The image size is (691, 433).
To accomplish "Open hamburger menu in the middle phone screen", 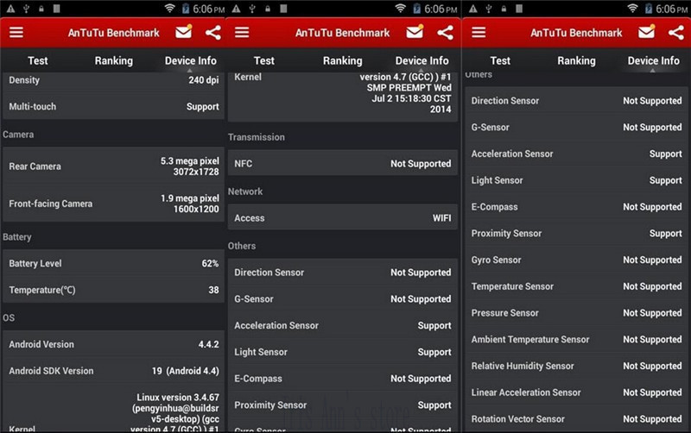I will tap(242, 33).
